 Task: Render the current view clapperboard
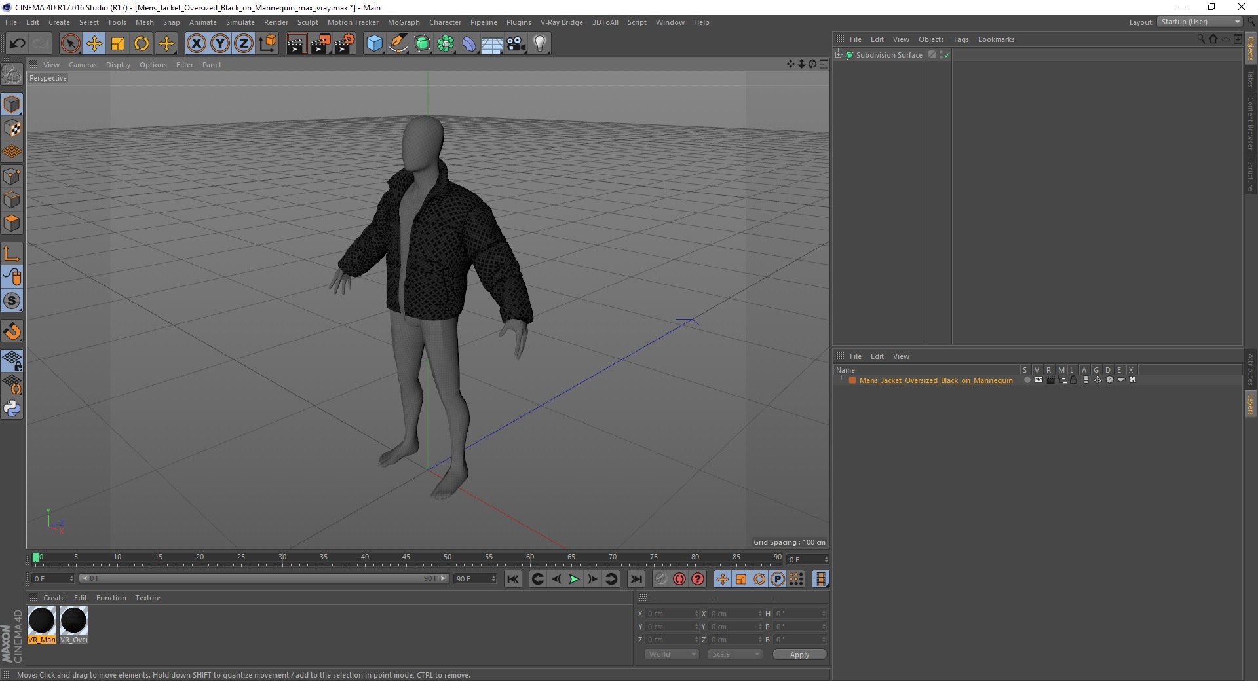[x=296, y=44]
